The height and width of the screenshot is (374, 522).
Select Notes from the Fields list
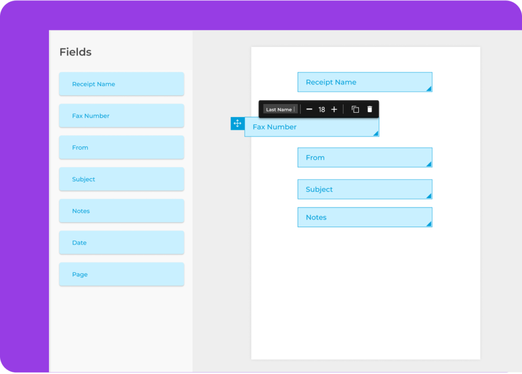[x=121, y=210]
